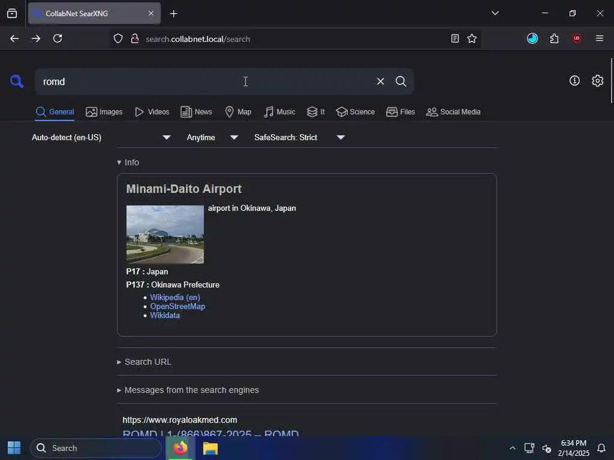Image resolution: width=614 pixels, height=460 pixels.
Task: List all tabs dropdown arrow
Action: [x=495, y=13]
